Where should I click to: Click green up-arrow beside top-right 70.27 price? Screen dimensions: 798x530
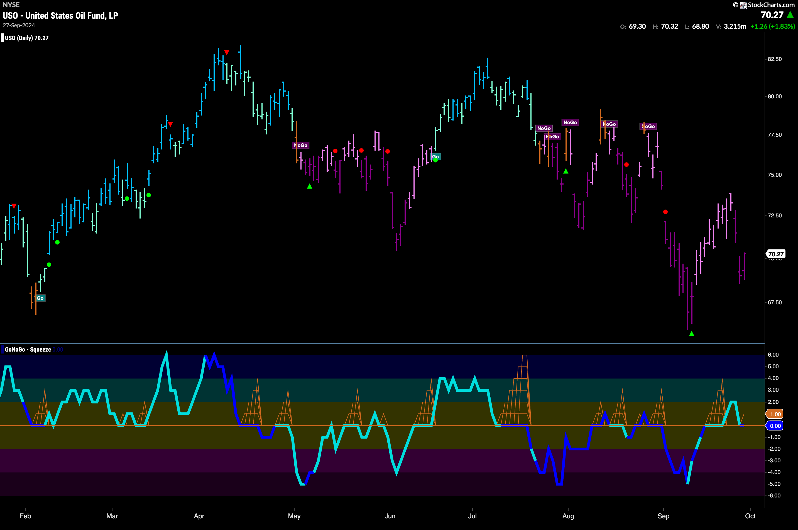(x=790, y=15)
